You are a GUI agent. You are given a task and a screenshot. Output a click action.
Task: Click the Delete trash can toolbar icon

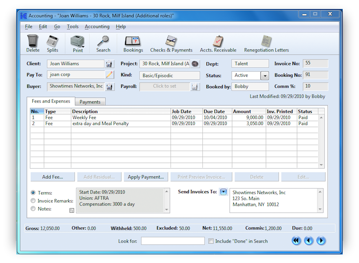[33, 41]
